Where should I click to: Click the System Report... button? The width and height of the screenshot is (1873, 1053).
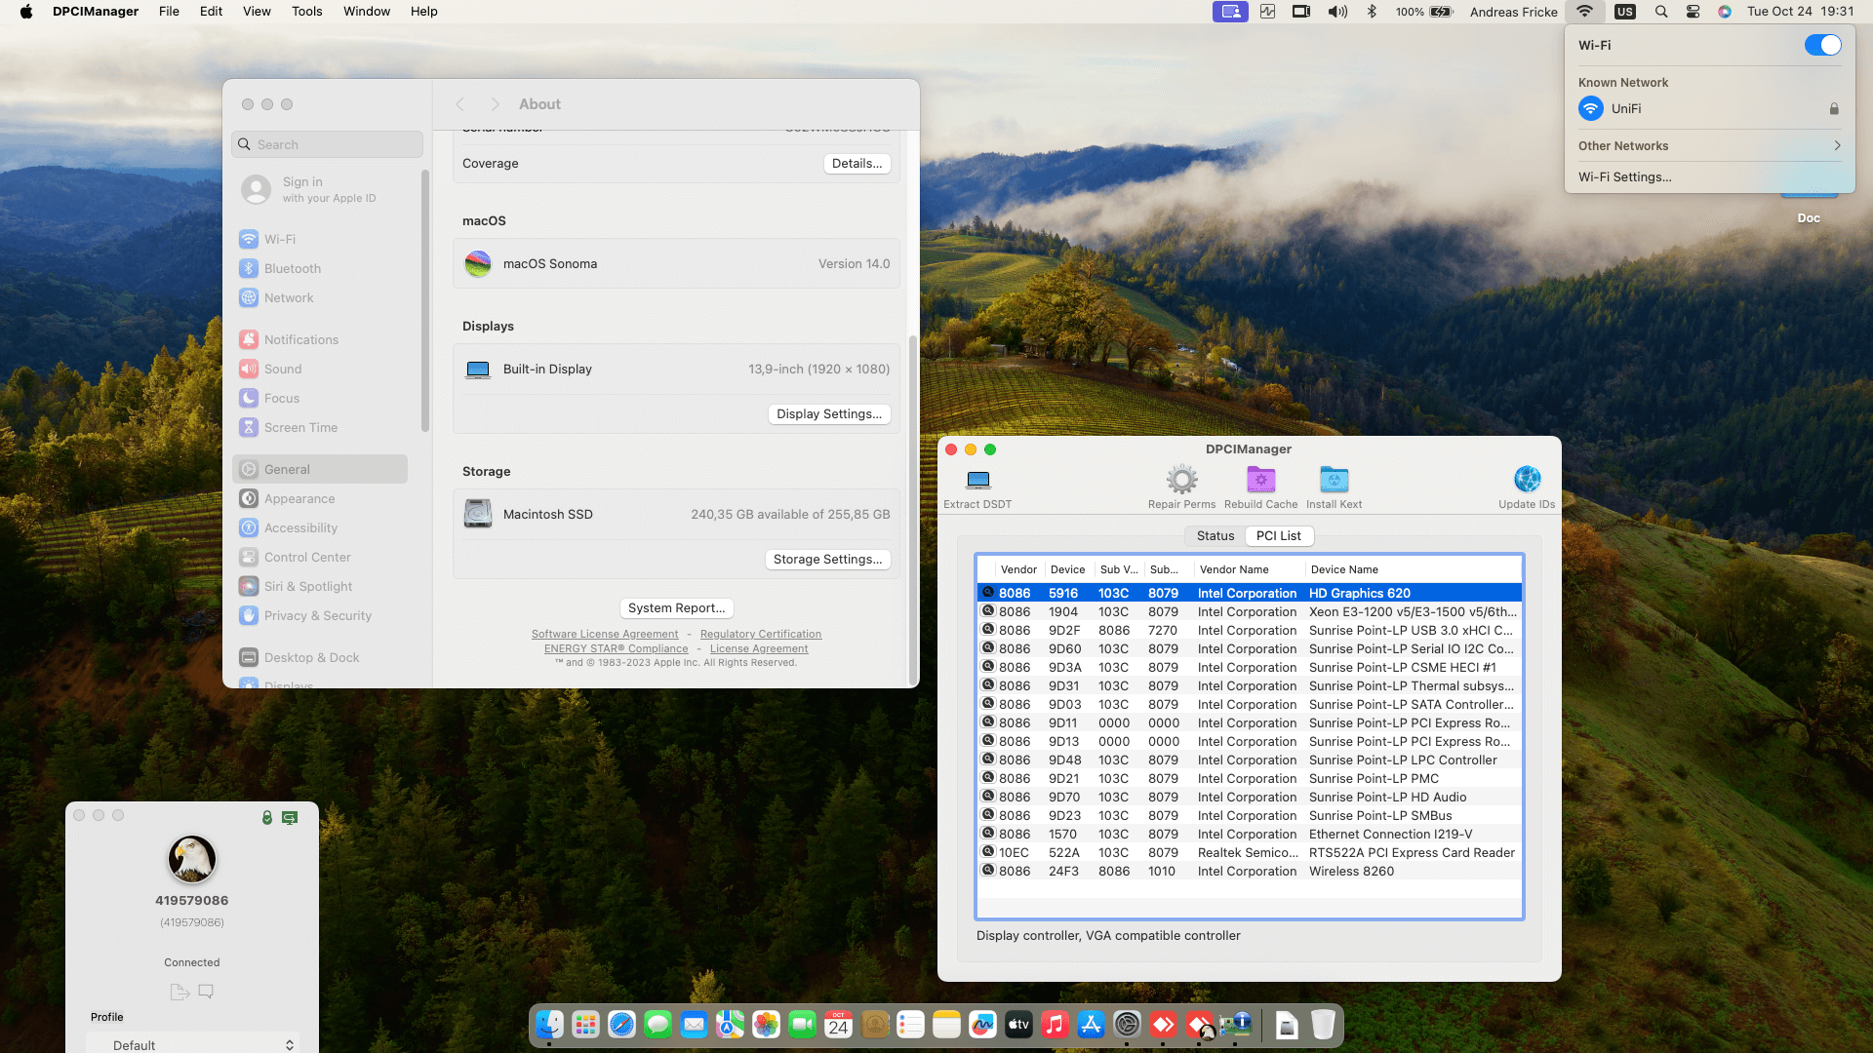676,607
